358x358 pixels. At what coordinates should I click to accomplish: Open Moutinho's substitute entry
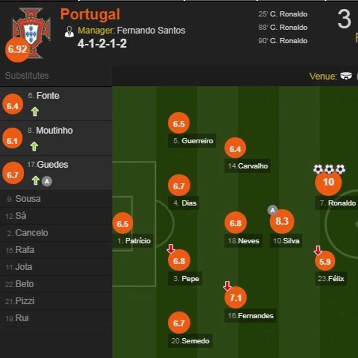click(x=54, y=131)
